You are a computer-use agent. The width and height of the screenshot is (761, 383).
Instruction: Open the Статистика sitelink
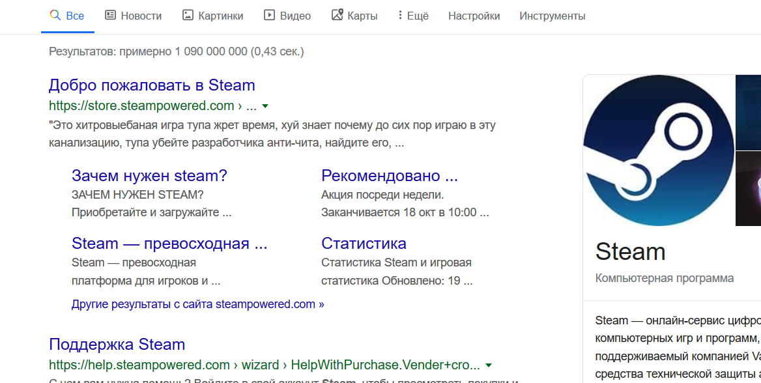364,243
